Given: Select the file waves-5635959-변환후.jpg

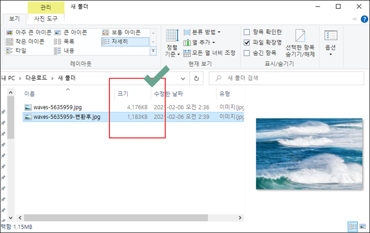Looking at the screenshot, I should pyautogui.click(x=67, y=117).
